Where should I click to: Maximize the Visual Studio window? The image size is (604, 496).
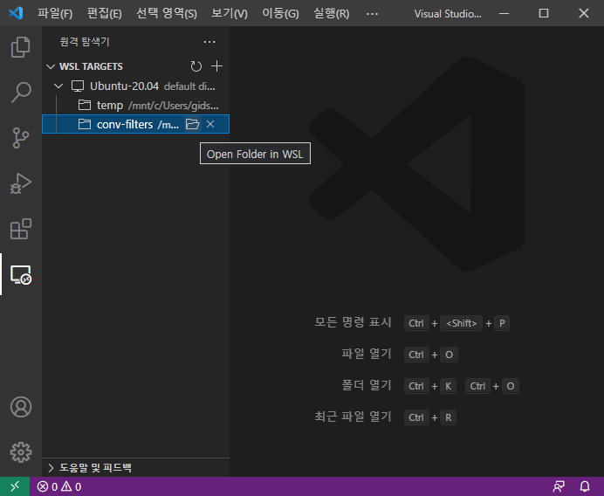tap(544, 13)
